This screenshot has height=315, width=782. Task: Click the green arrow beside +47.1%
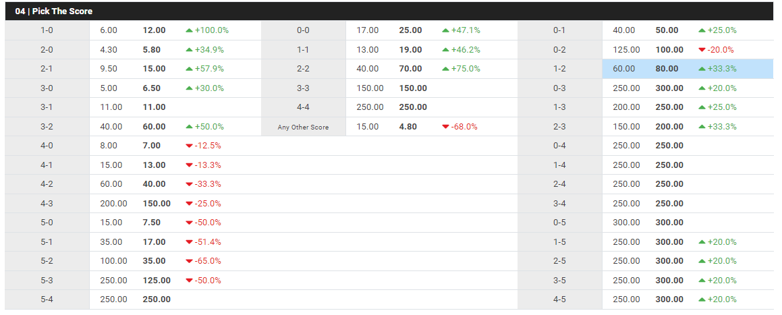(x=445, y=30)
